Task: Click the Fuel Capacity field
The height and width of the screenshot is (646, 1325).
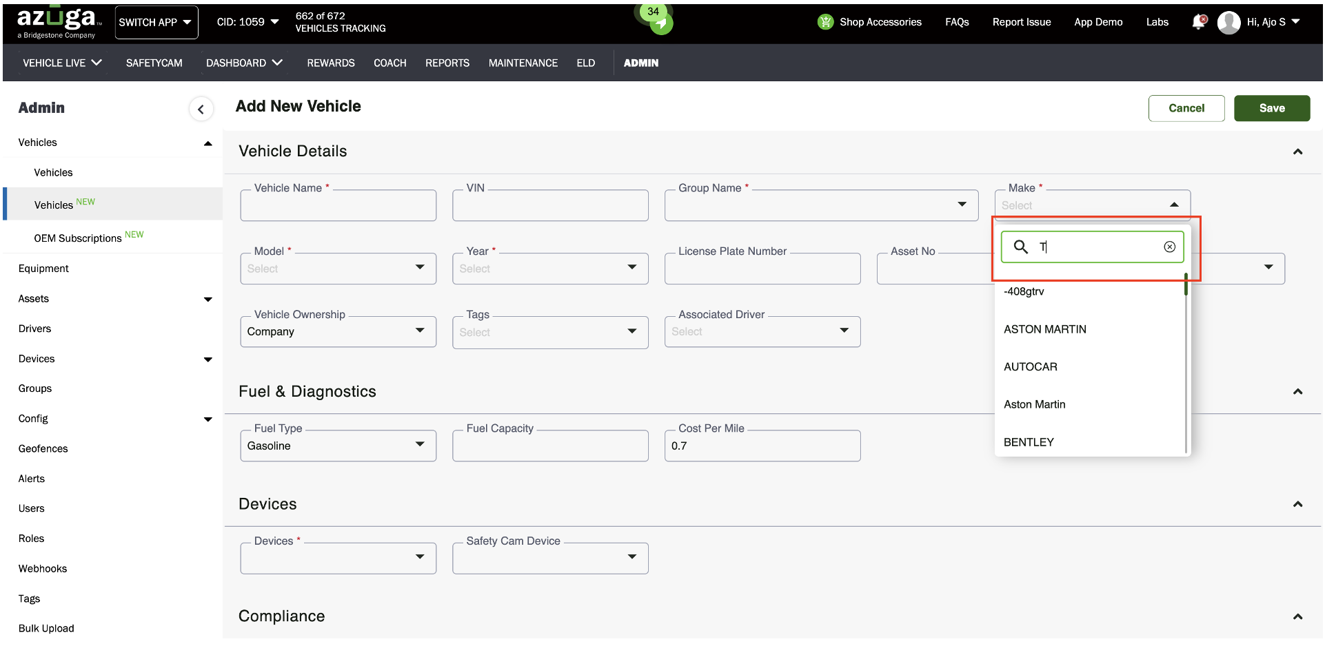Action: pos(550,446)
